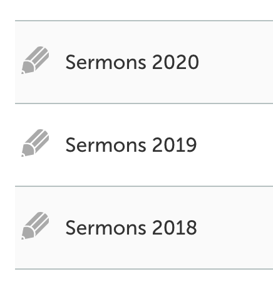The image size is (273, 291).
Task: Click the pencil icon beside Sermons 2018
Action: [35, 226]
